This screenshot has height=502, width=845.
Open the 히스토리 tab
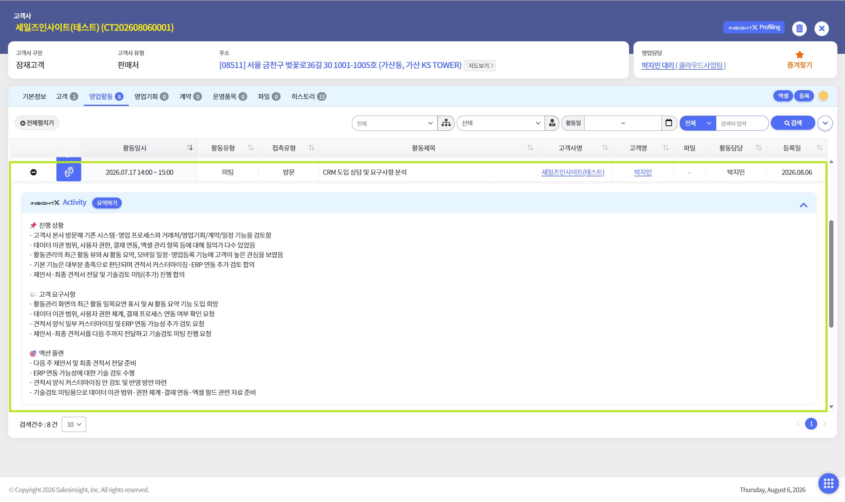309,96
